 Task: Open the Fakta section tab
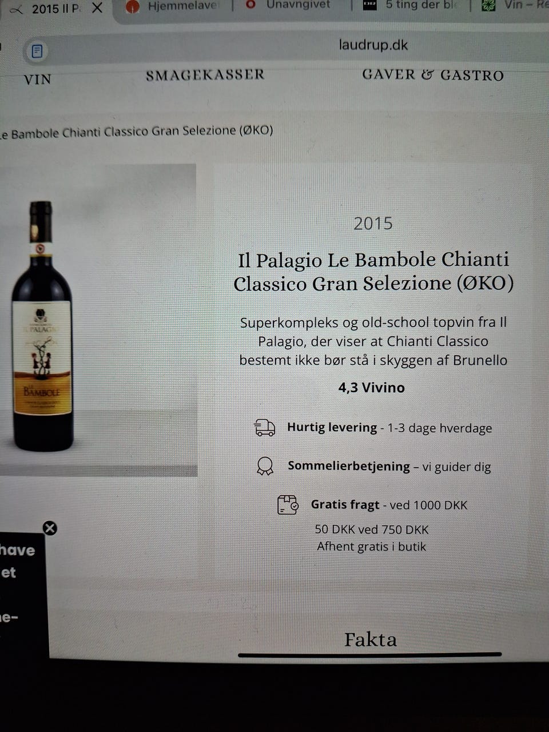(x=370, y=639)
